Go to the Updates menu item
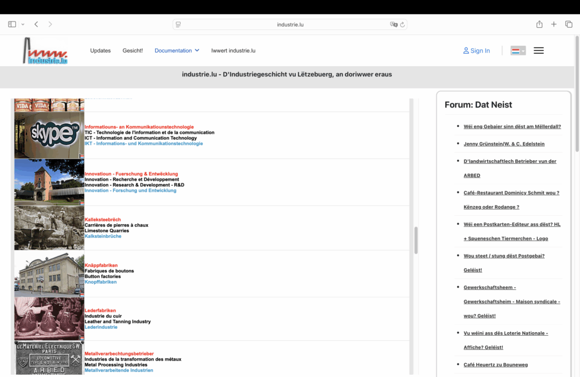This screenshot has height=377, width=580. (x=100, y=50)
